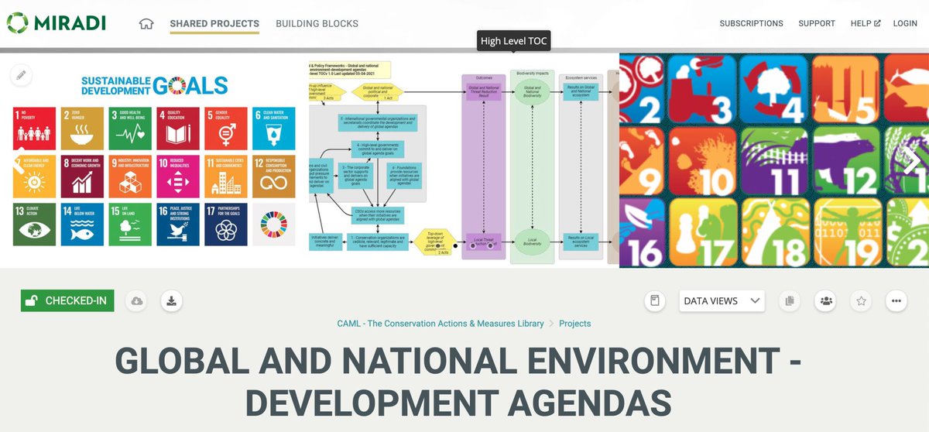Open the Subscriptions menu item
Image resolution: width=929 pixels, height=432 pixels.
[x=751, y=23]
